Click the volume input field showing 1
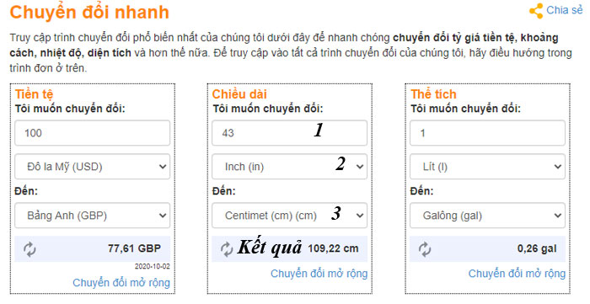590x304 pixels. (x=487, y=133)
